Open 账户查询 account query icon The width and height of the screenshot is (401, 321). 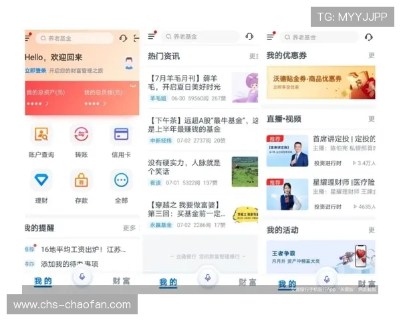[x=41, y=134]
